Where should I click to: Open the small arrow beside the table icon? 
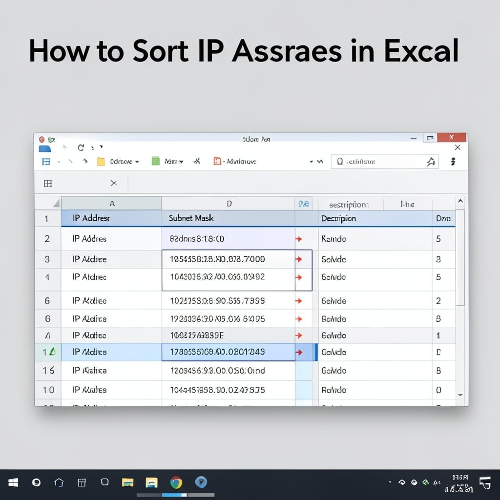click(x=59, y=162)
